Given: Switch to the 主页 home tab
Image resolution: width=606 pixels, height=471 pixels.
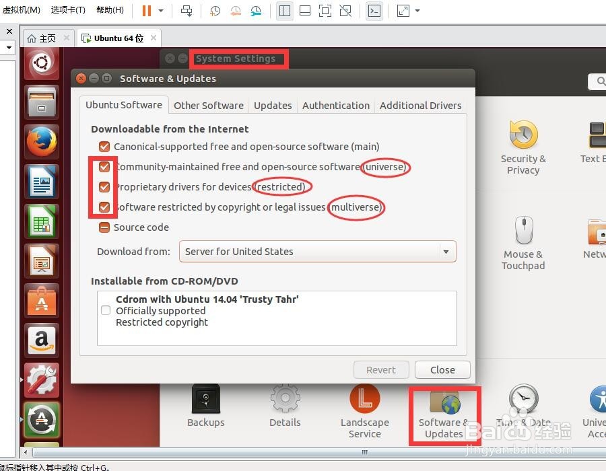Looking at the screenshot, I should pos(47,38).
